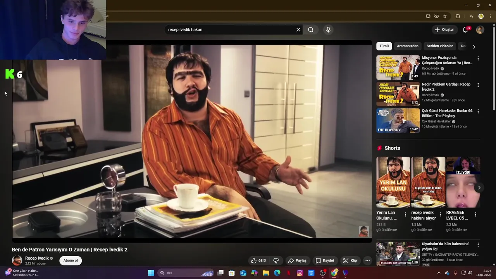Open Microsoft Store from taskbar
This screenshot has height=279, width=496.
pos(232,273)
